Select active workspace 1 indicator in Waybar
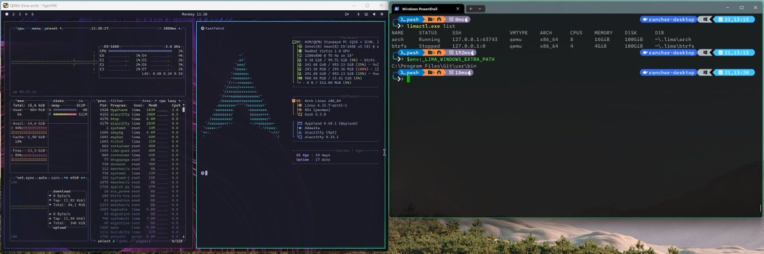This screenshot has width=764, height=254. (6, 14)
